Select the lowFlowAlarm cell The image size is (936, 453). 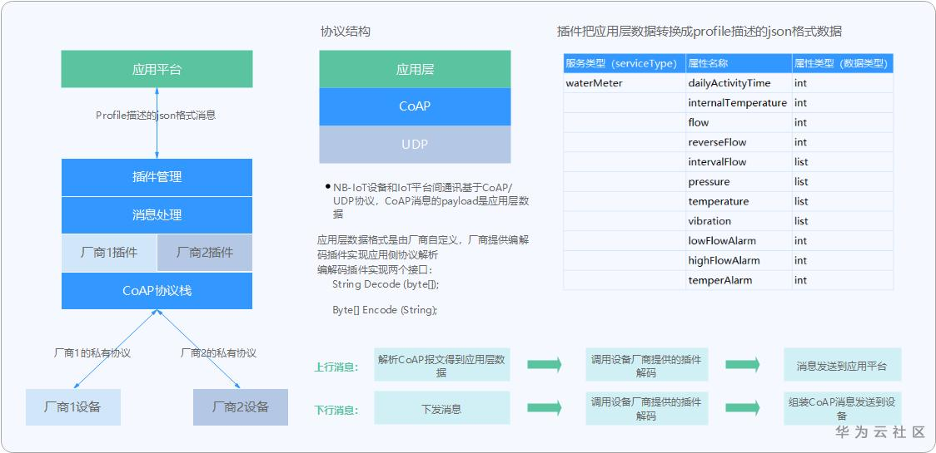tap(739, 240)
